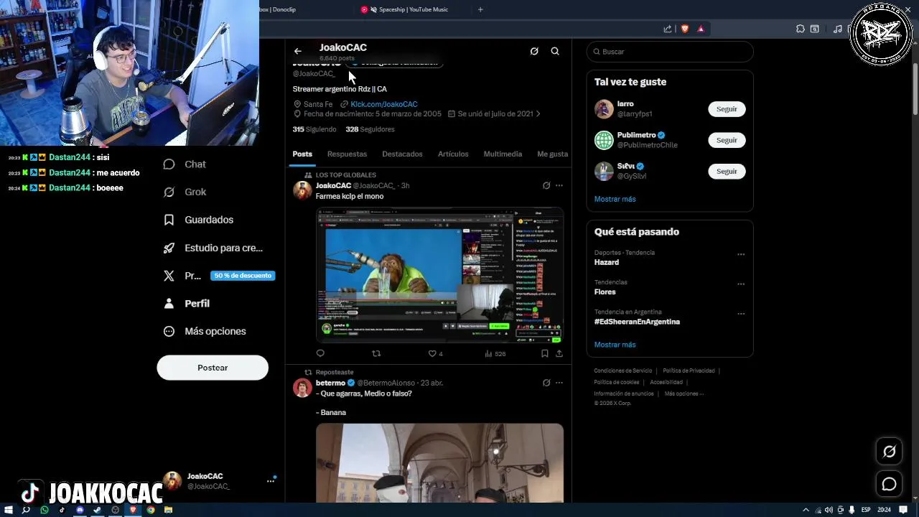Click the Postear button
This screenshot has height=517, width=919.
tap(213, 368)
